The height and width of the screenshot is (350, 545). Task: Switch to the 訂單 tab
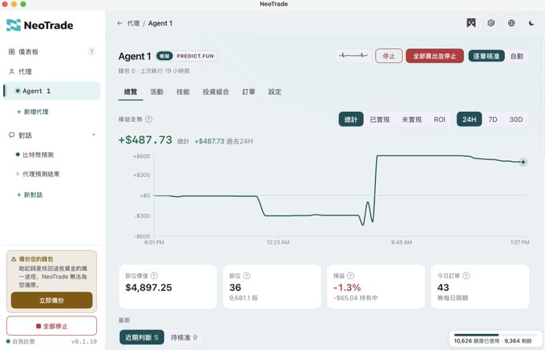click(x=248, y=92)
